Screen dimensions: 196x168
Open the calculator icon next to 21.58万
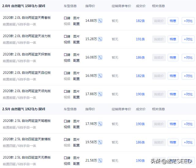[x=100, y=161]
